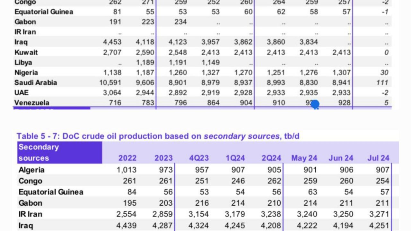The image size is (411, 231).
Task: Select the May 24 column header
Action: tap(304, 158)
